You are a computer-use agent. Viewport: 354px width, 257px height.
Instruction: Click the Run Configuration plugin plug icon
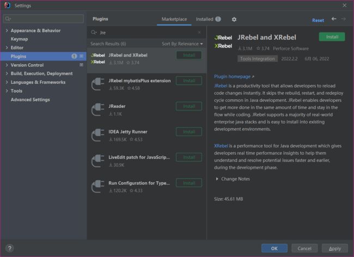coord(97,186)
